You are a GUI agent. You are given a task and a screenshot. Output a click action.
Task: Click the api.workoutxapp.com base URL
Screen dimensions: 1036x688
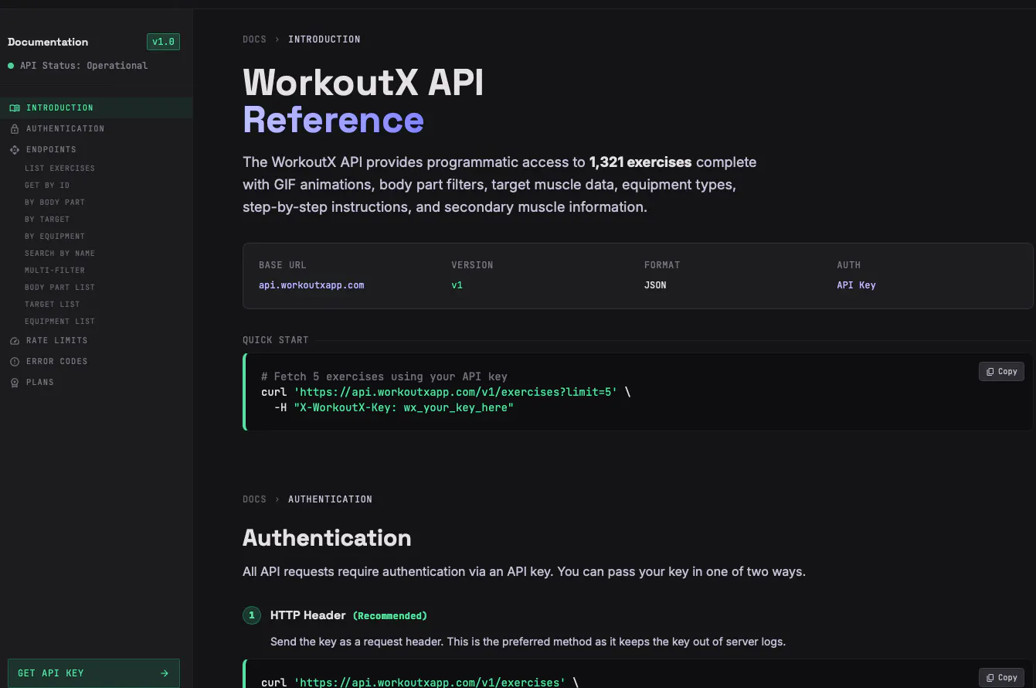coord(311,285)
